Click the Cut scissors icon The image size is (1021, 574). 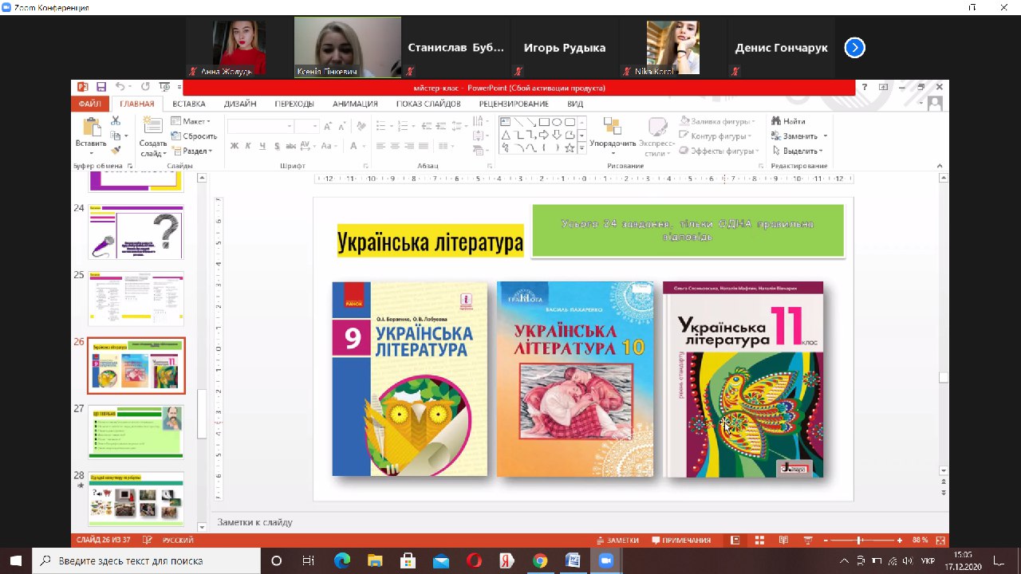[x=116, y=121]
